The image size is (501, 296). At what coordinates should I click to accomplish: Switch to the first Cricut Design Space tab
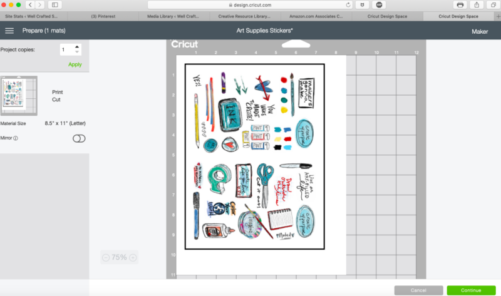(x=387, y=16)
